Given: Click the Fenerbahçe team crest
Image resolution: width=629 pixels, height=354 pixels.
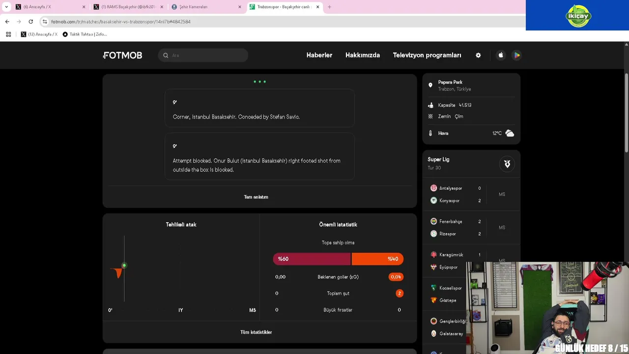Looking at the screenshot, I should (433, 222).
